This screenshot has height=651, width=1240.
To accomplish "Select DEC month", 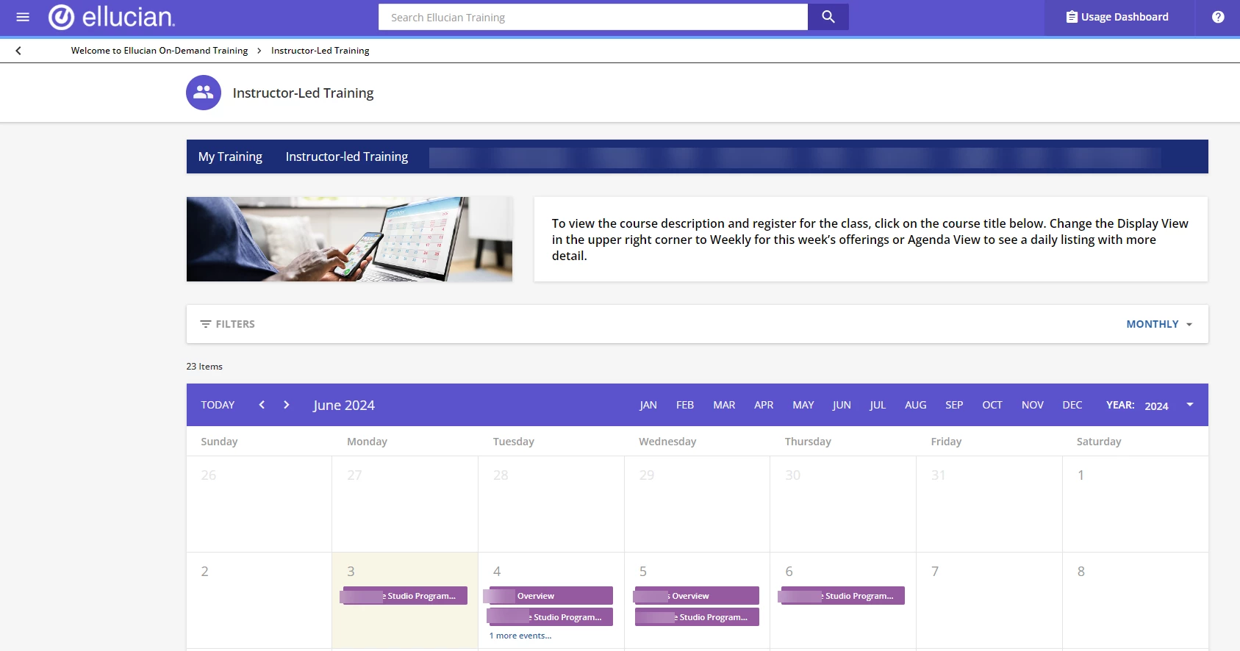I will 1072,405.
